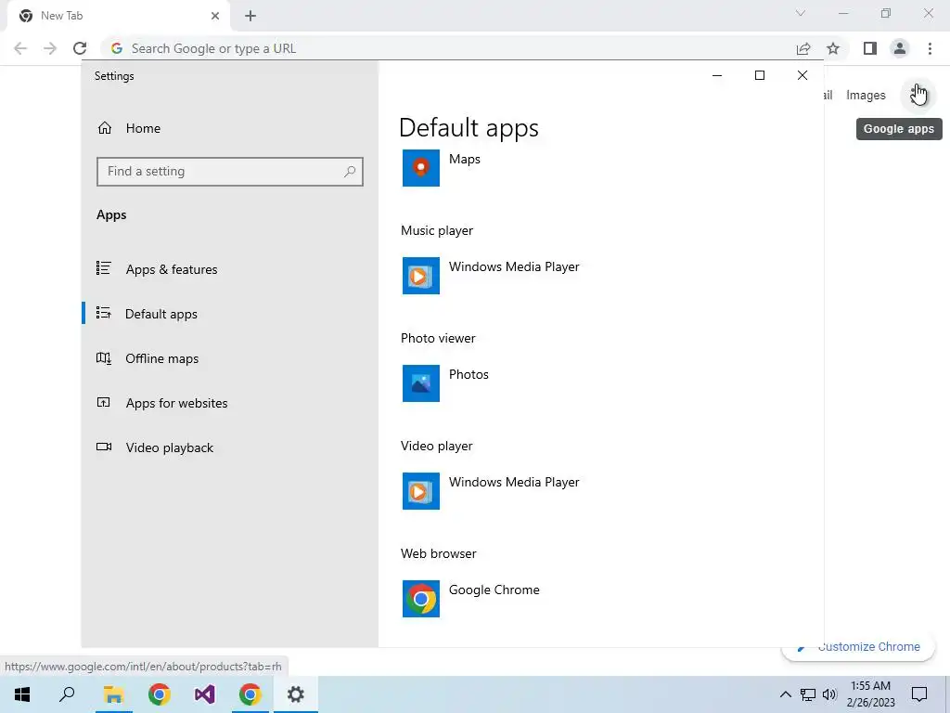Open the network icon in system tray
This screenshot has width=950, height=713.
tap(808, 694)
